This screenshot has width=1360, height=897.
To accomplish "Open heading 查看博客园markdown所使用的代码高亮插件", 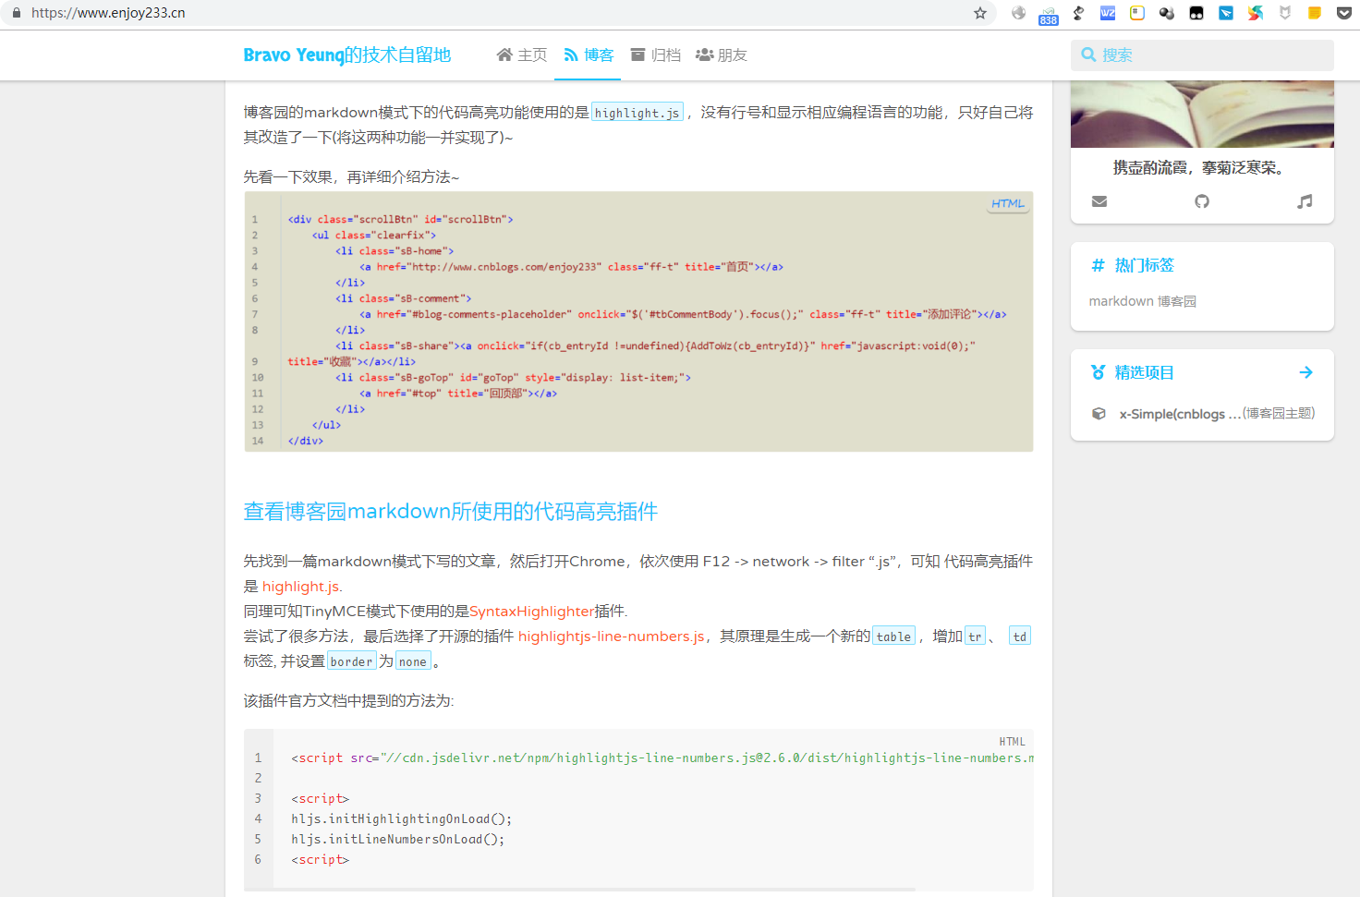I will [x=451, y=512].
